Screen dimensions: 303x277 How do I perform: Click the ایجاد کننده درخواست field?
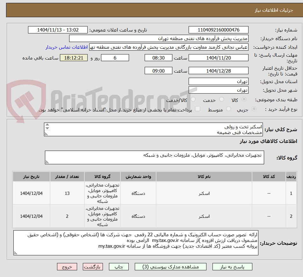(169, 47)
